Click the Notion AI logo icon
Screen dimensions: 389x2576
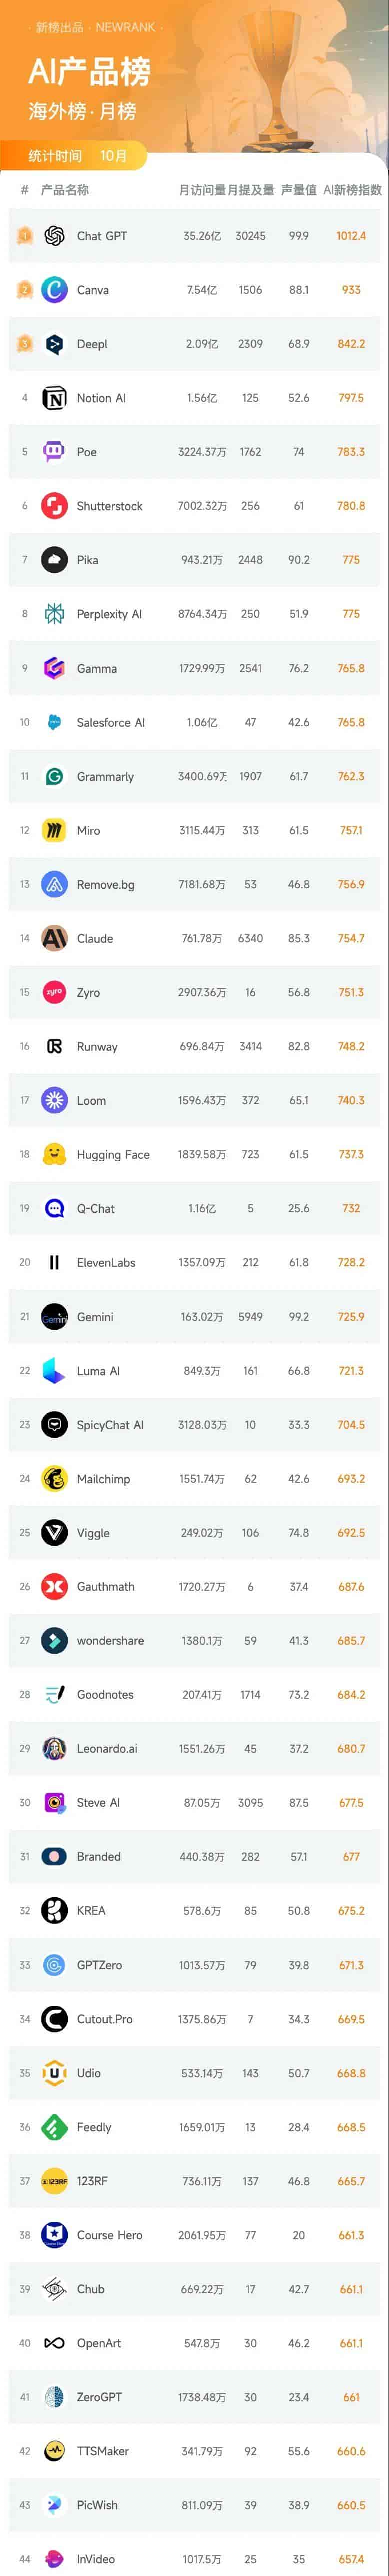pyautogui.click(x=55, y=398)
